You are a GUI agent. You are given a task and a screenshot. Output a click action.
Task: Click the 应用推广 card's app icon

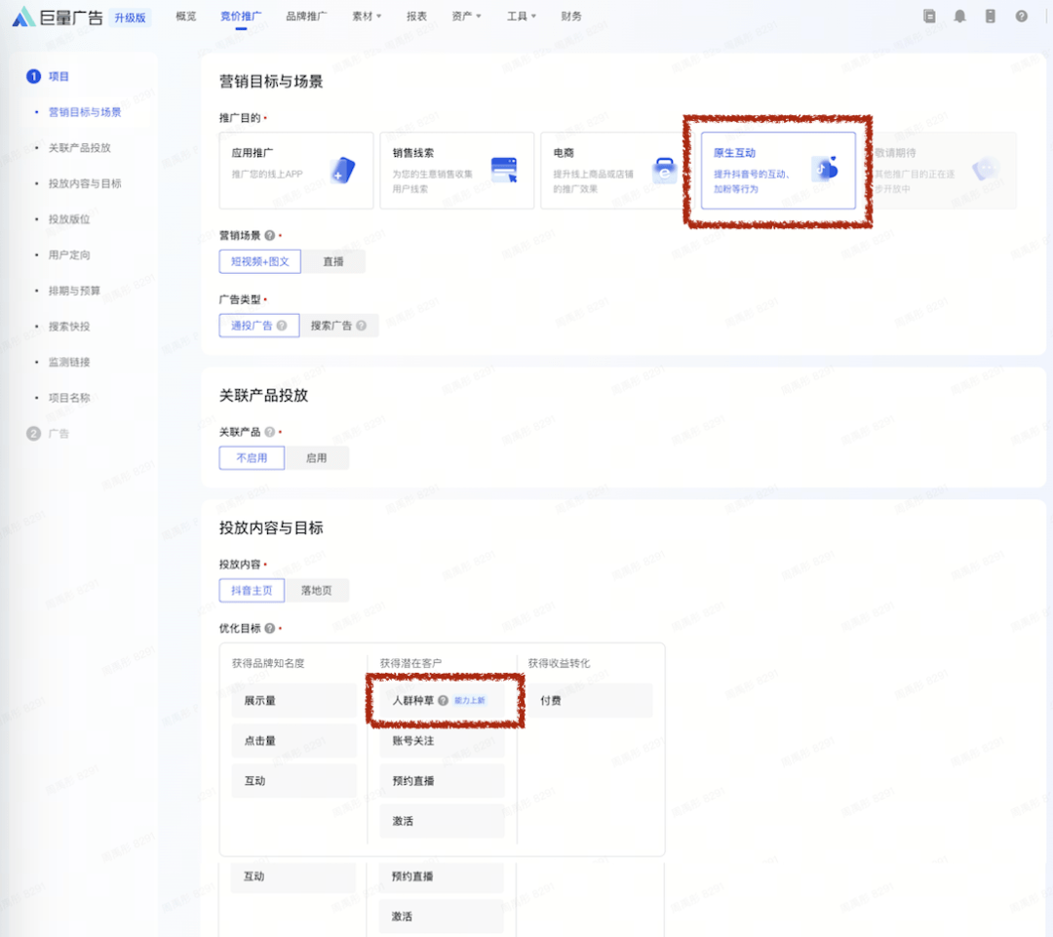tap(342, 170)
